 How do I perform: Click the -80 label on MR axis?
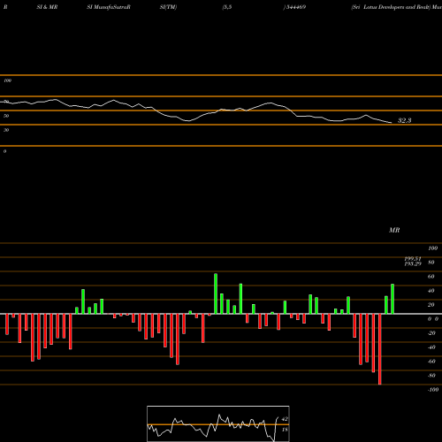tap(431, 376)
